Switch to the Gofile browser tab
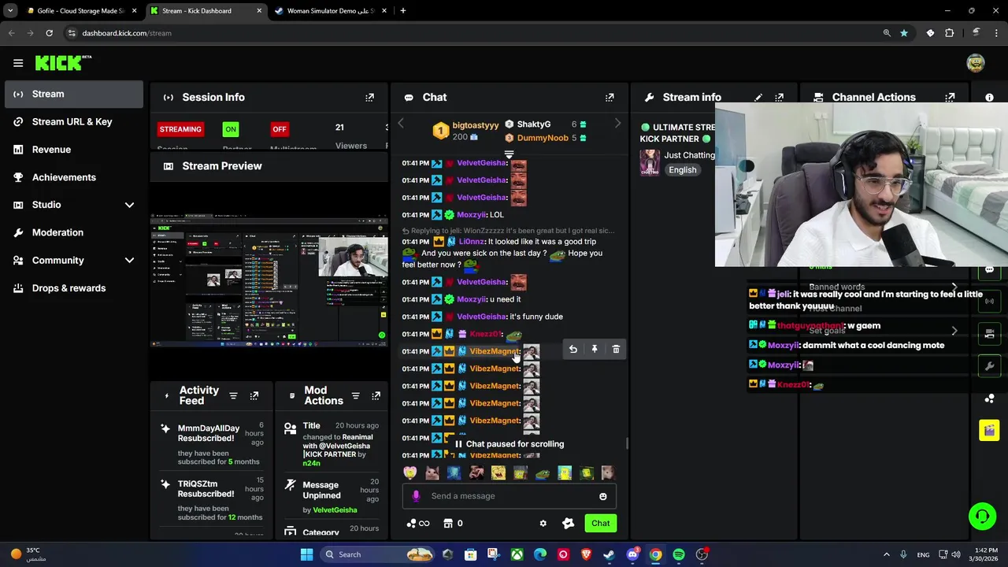 tap(82, 11)
